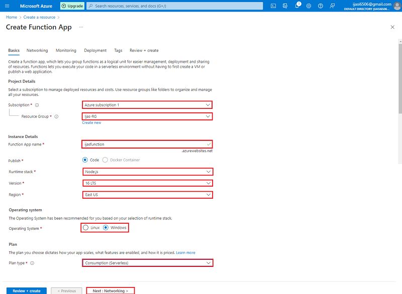Open the portal hamburger menu icon
Screen dimensions: 402x294
tap(6, 6)
